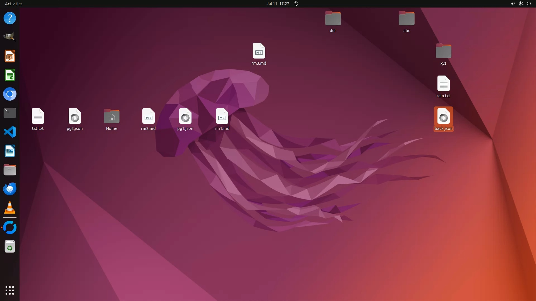Open LibreOffice Calc spreadsheet icon

9,75
